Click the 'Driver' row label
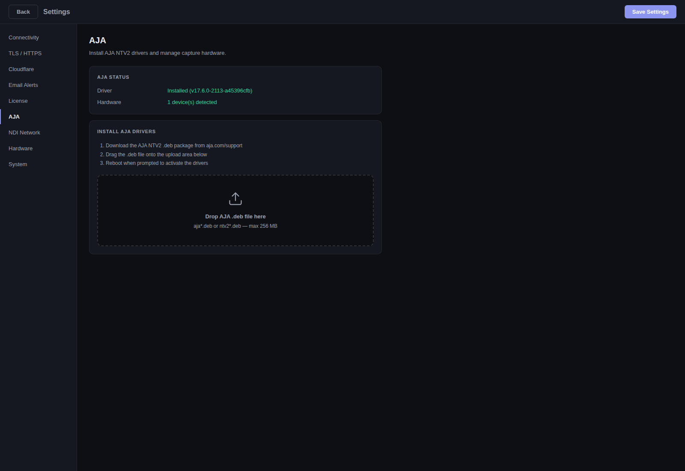Viewport: 685px width, 471px height. pos(104,91)
